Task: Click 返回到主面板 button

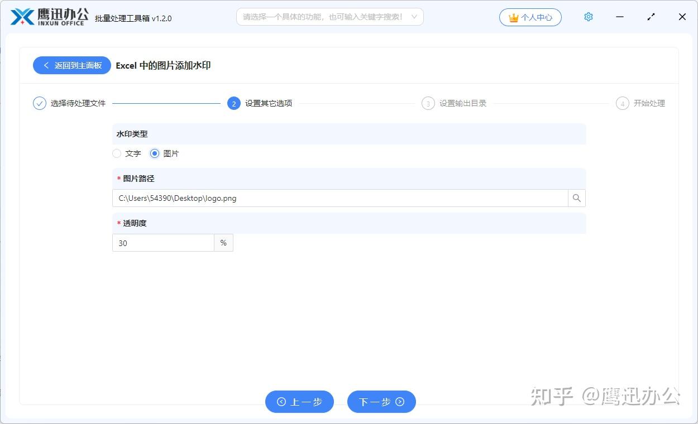Action: [72, 65]
